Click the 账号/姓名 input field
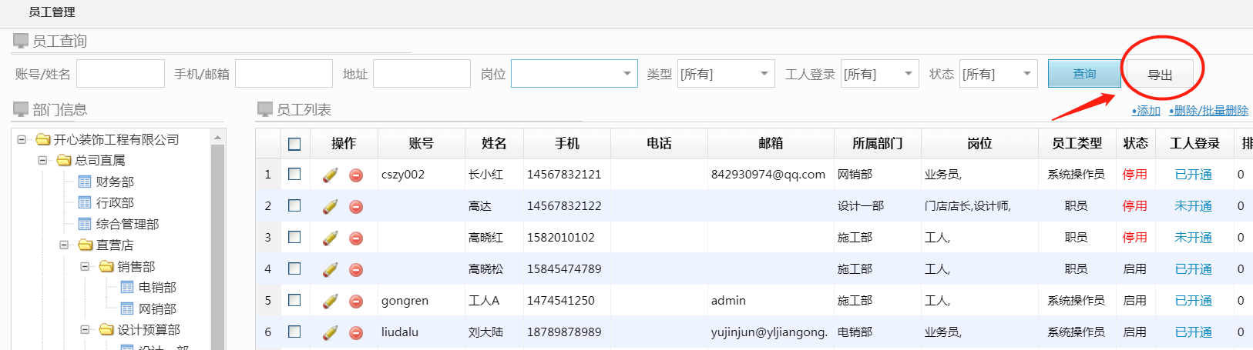The width and height of the screenshot is (1253, 350). pyautogui.click(x=120, y=74)
